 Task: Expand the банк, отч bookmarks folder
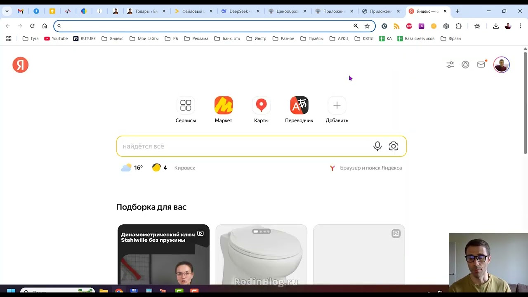coord(227,38)
